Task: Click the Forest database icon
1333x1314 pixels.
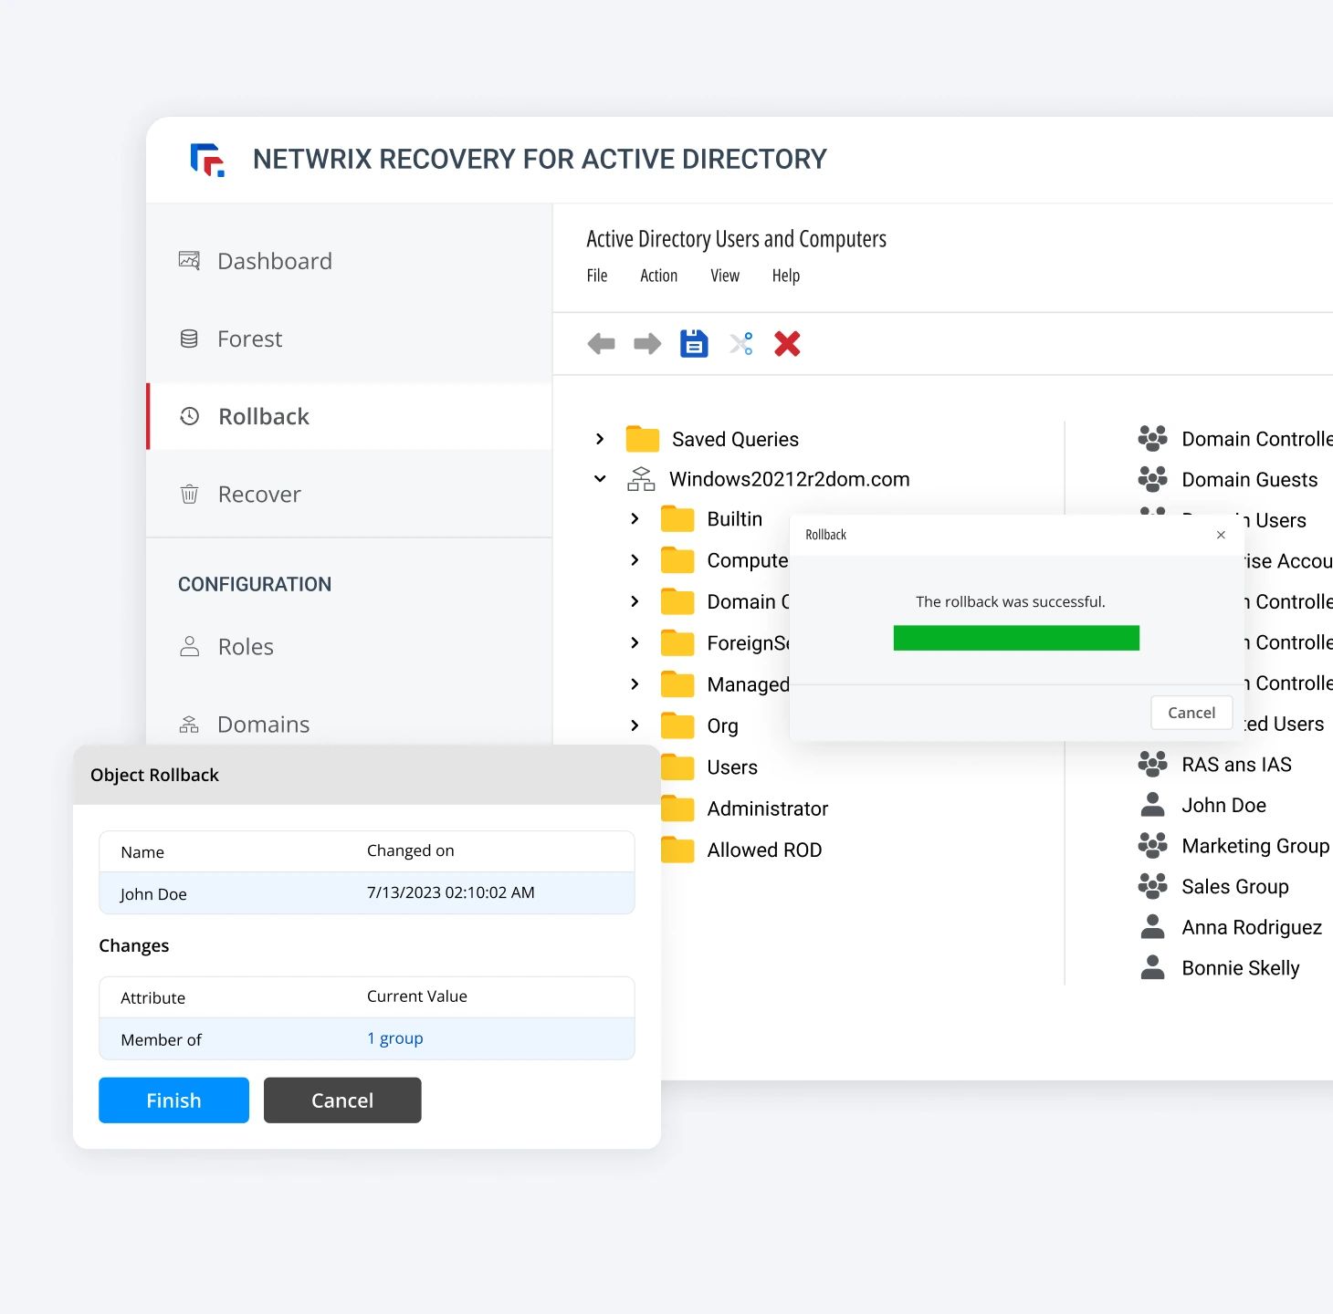Action: (189, 339)
